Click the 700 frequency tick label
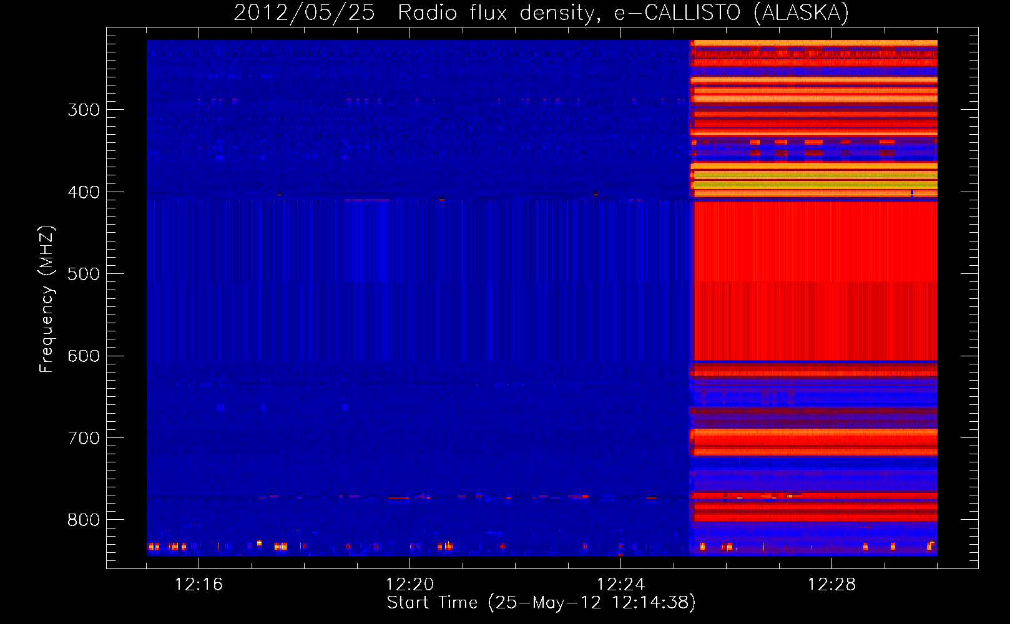 coord(84,438)
